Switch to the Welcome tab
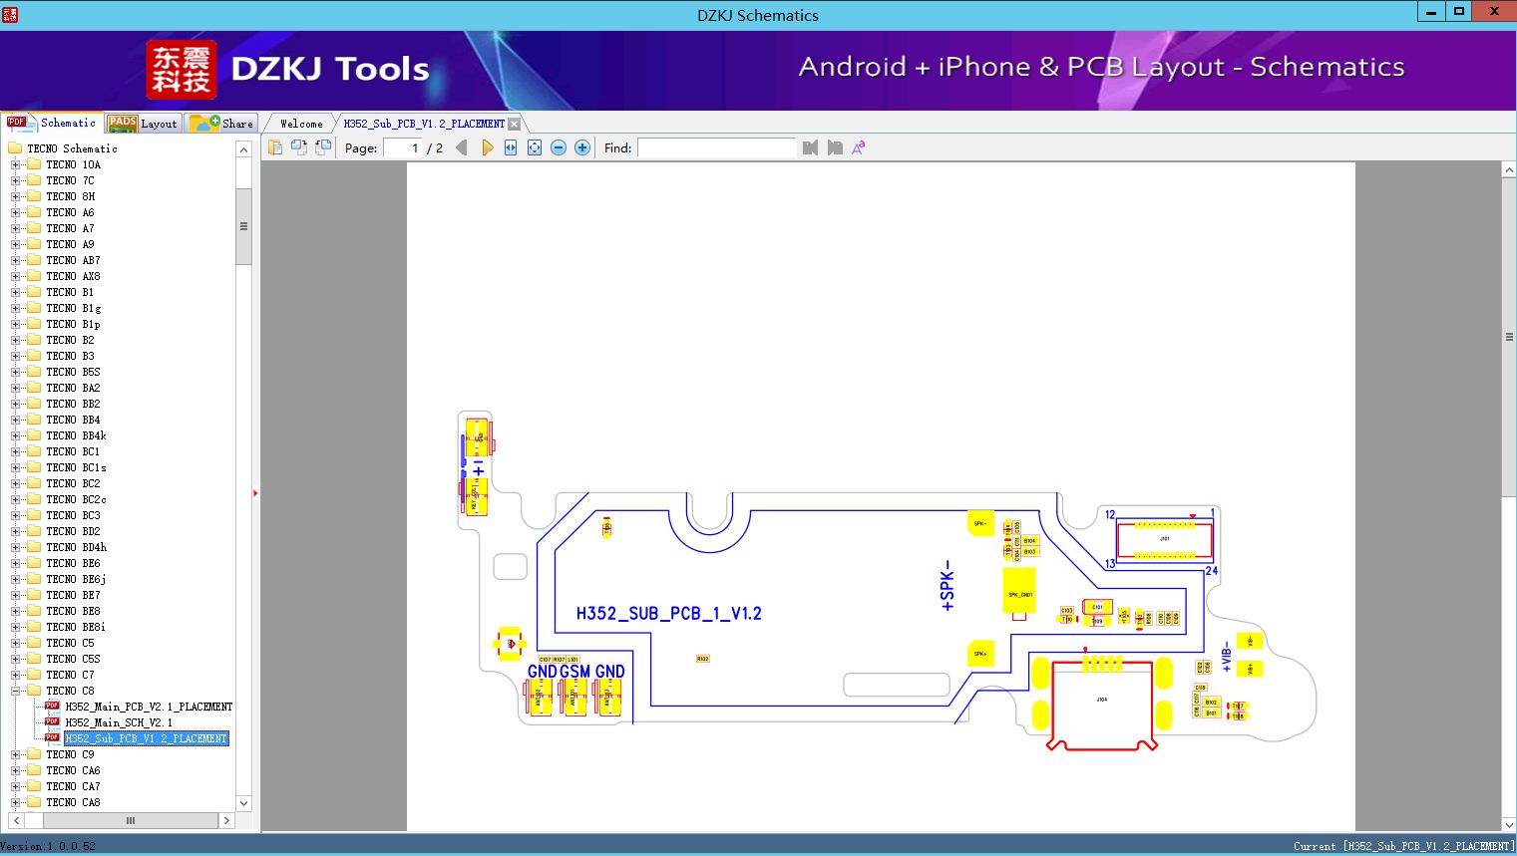 coord(301,124)
